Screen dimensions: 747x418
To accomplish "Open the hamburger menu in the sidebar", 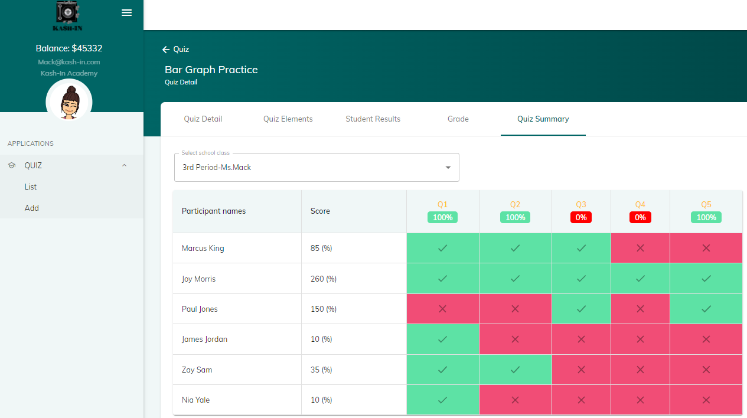I will [126, 12].
